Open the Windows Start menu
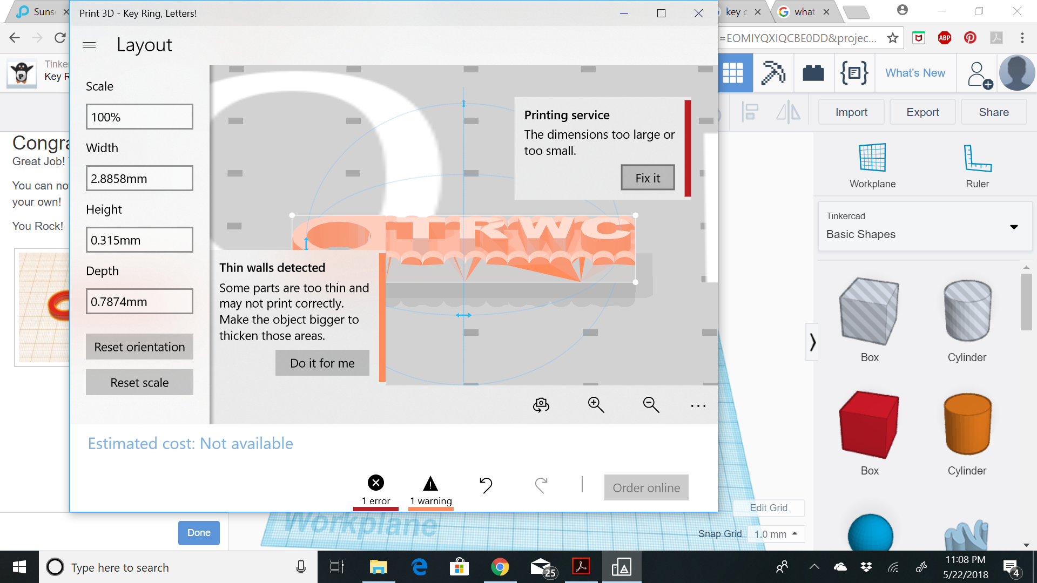The height and width of the screenshot is (583, 1037). tap(19, 567)
